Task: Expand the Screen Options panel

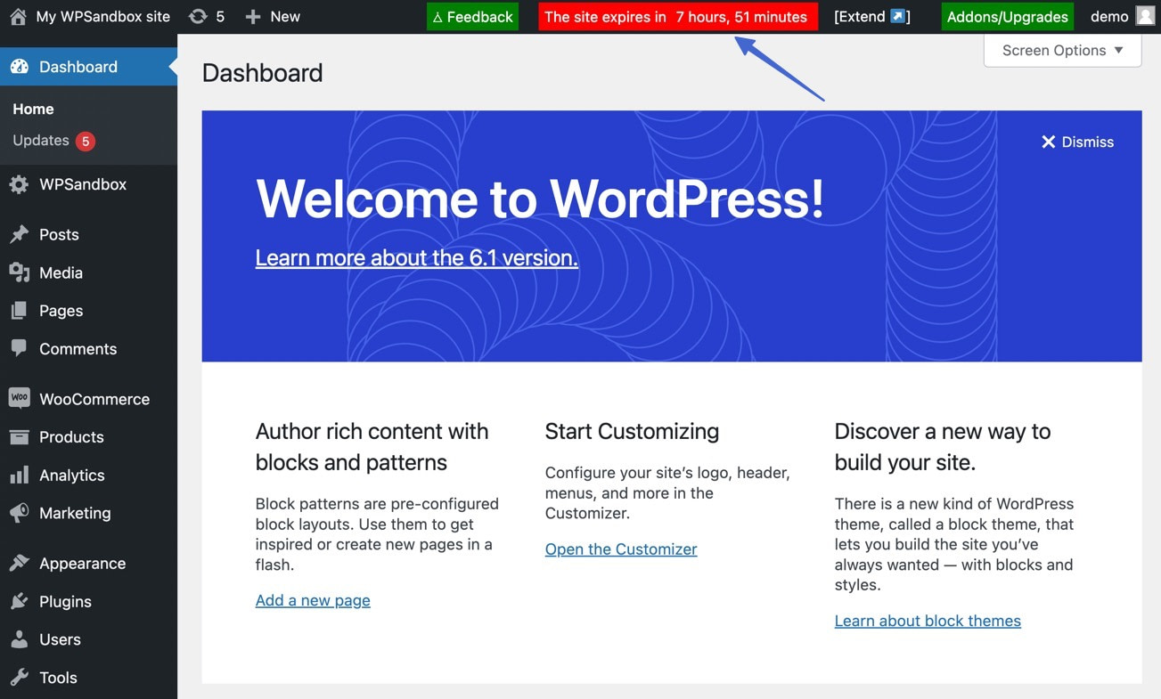Action: click(x=1061, y=50)
